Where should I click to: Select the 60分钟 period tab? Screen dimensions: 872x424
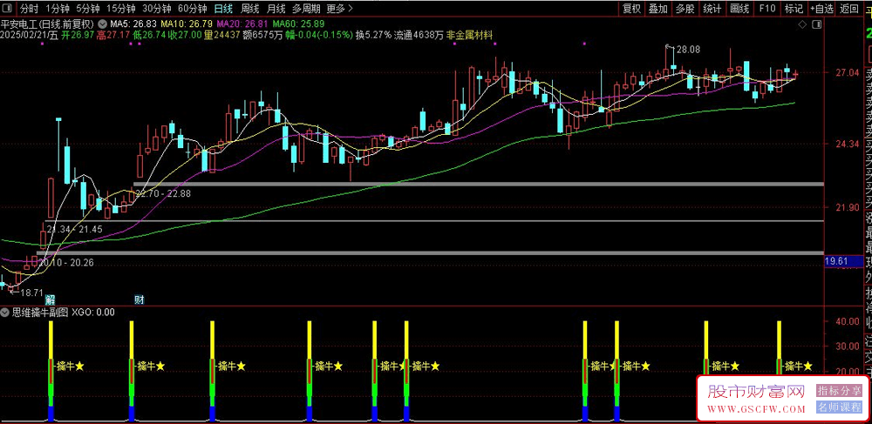pos(193,9)
